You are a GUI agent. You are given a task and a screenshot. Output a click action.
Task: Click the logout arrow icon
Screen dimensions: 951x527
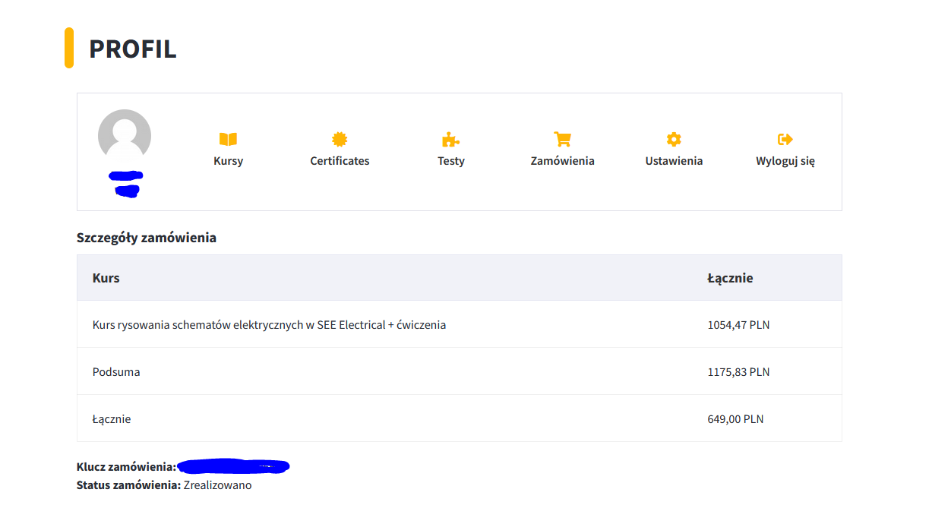coord(785,139)
